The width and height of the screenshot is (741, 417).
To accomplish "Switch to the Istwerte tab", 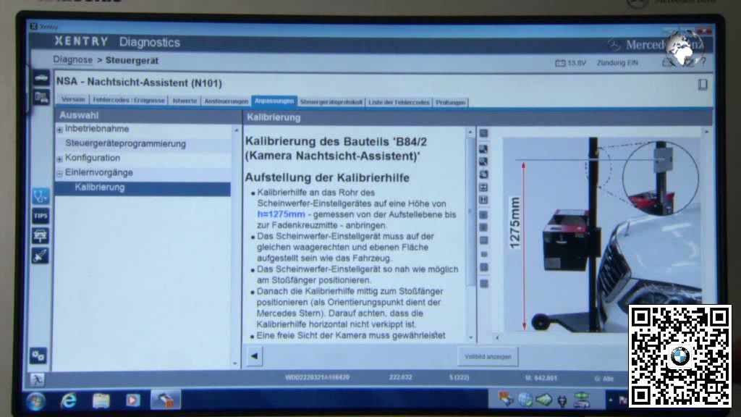I will point(185,101).
